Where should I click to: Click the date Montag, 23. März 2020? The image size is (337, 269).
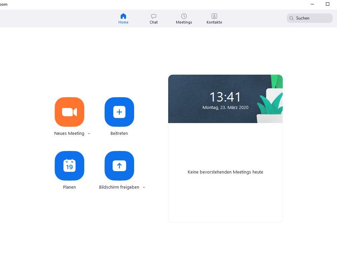(225, 108)
